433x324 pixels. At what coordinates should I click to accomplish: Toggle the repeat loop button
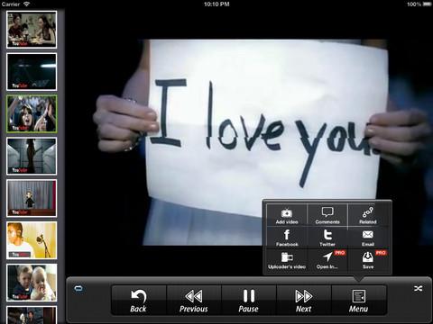(78, 289)
